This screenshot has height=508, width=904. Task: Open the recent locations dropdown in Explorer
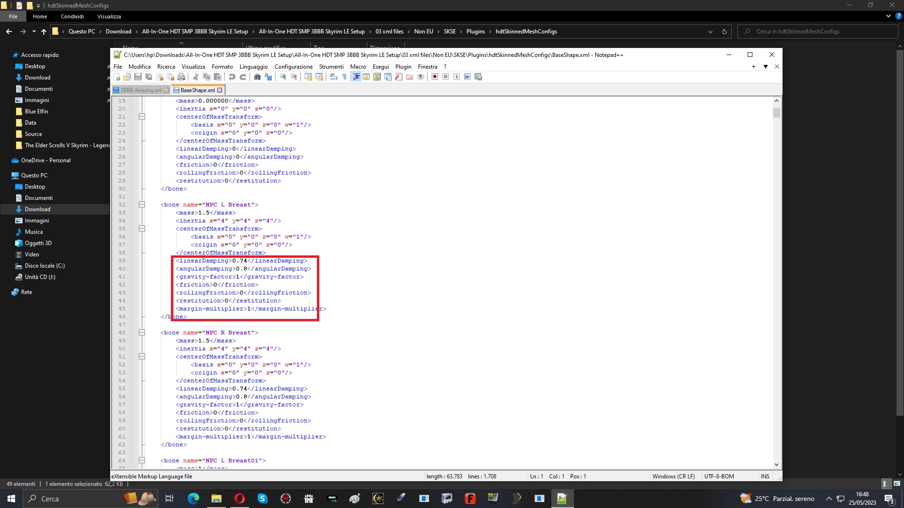point(34,32)
